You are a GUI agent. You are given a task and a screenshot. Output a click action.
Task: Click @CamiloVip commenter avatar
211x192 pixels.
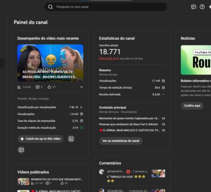click(102, 191)
